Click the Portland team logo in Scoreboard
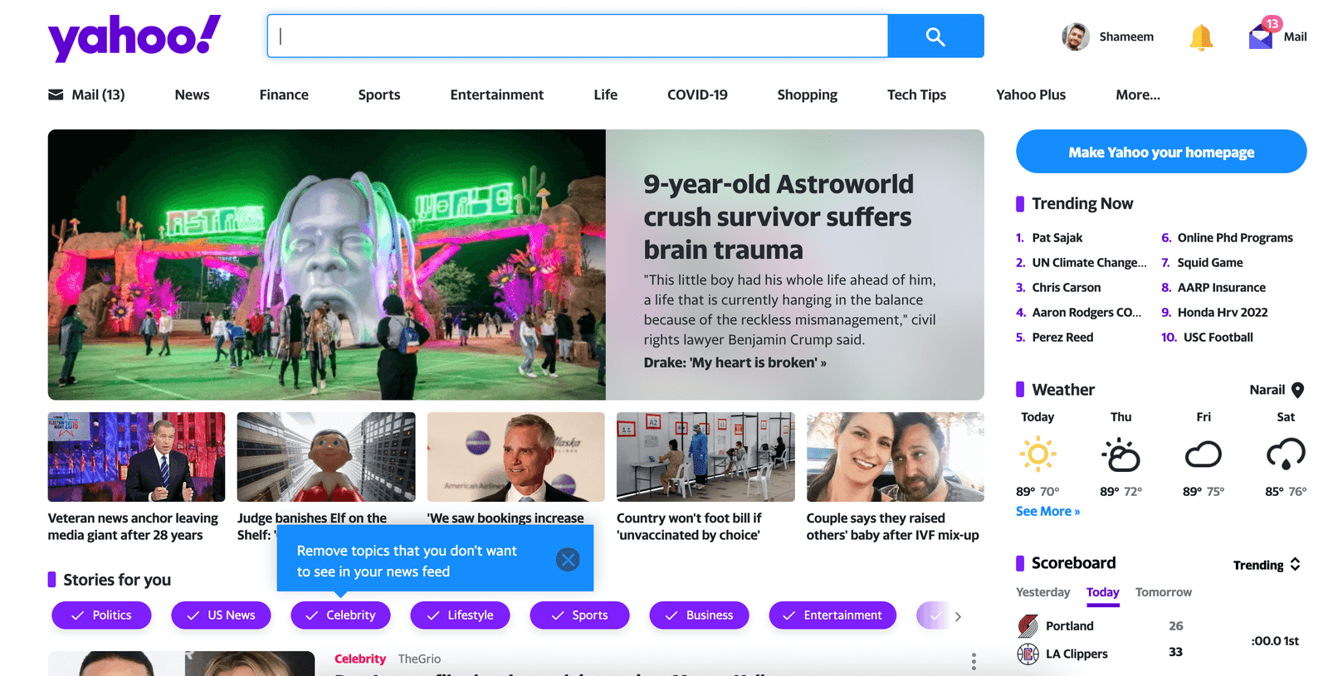The image size is (1328, 676). (1028, 626)
